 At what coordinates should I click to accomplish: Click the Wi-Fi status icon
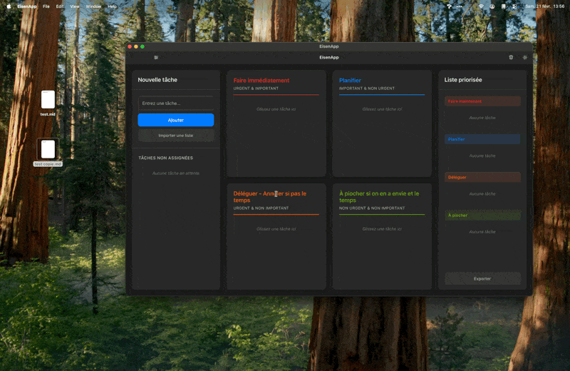(x=481, y=6)
